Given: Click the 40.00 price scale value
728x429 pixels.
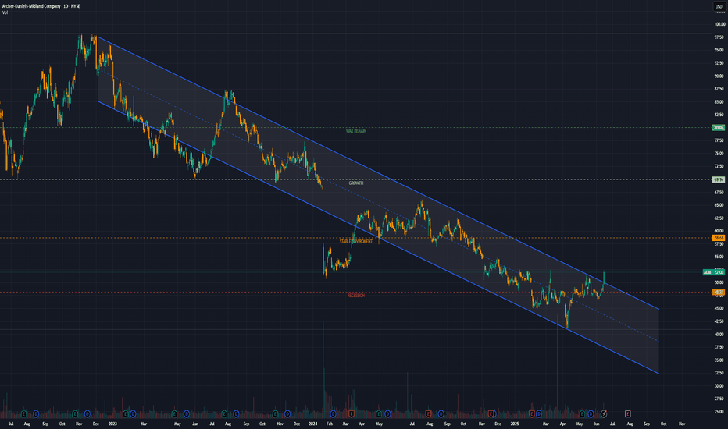Looking at the screenshot, I should coord(719,334).
